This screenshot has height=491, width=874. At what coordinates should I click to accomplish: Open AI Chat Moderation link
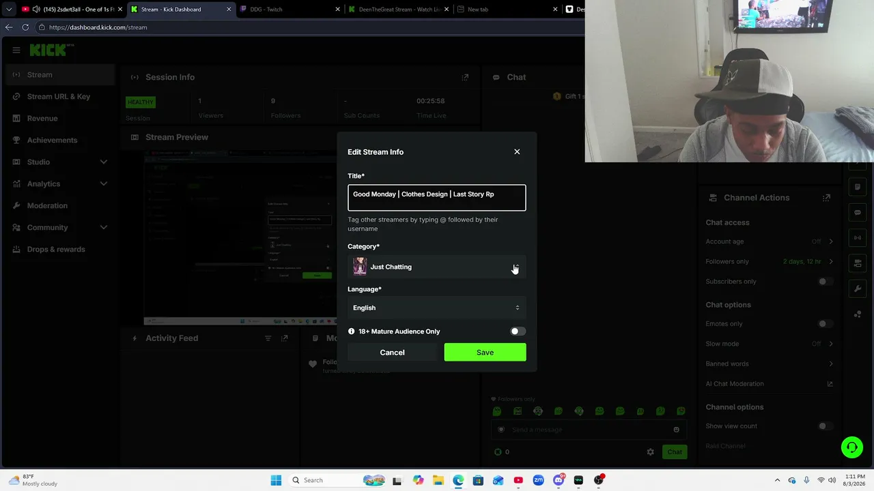click(769, 384)
